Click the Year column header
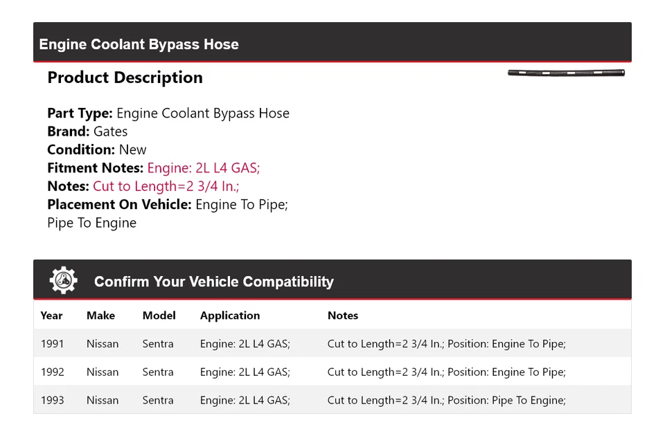 (x=51, y=316)
